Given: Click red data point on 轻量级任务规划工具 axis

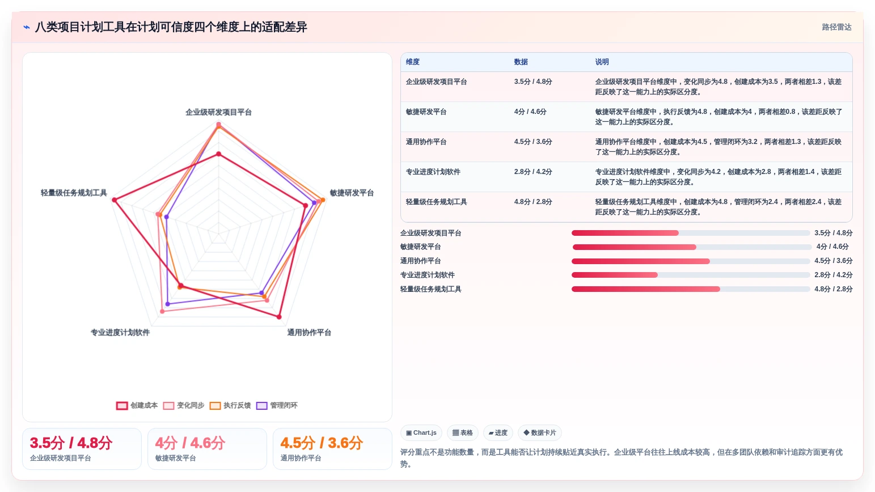Looking at the screenshot, I should coord(114,200).
